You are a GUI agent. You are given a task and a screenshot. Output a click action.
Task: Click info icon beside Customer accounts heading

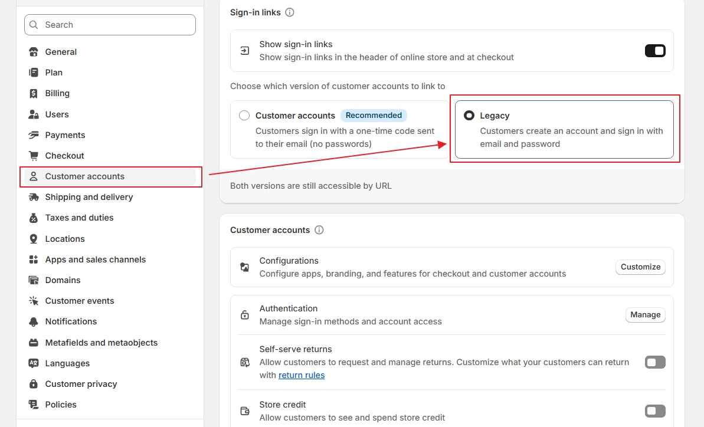point(319,230)
